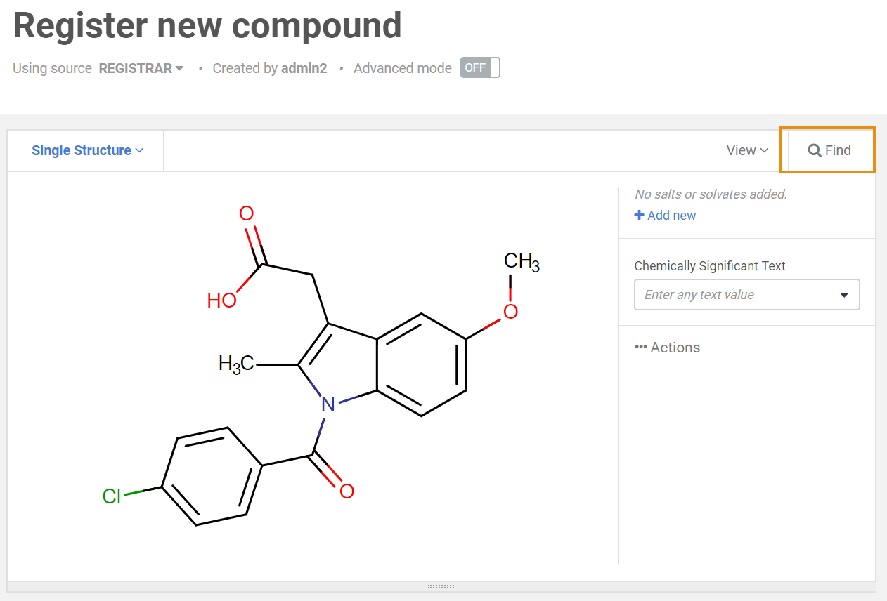Viewport: 887px width, 601px height.
Task: Open the REGISTRAR source dropdown
Action: coord(141,68)
